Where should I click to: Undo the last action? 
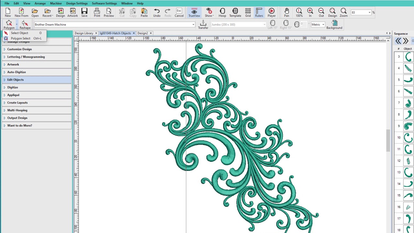coord(157,13)
